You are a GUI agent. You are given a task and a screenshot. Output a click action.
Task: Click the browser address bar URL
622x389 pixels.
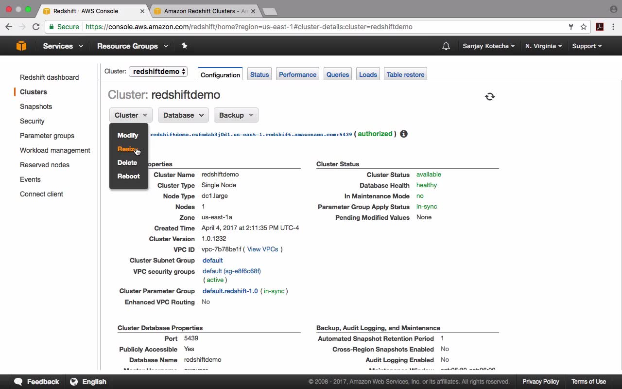coord(249,27)
